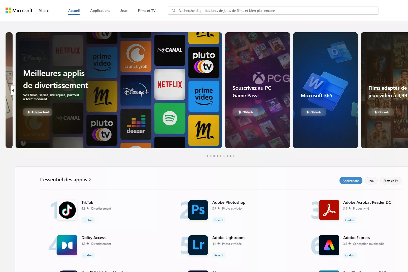Click the carousel previous arrow
The height and width of the screenshot is (272, 408).
(x=13, y=90)
